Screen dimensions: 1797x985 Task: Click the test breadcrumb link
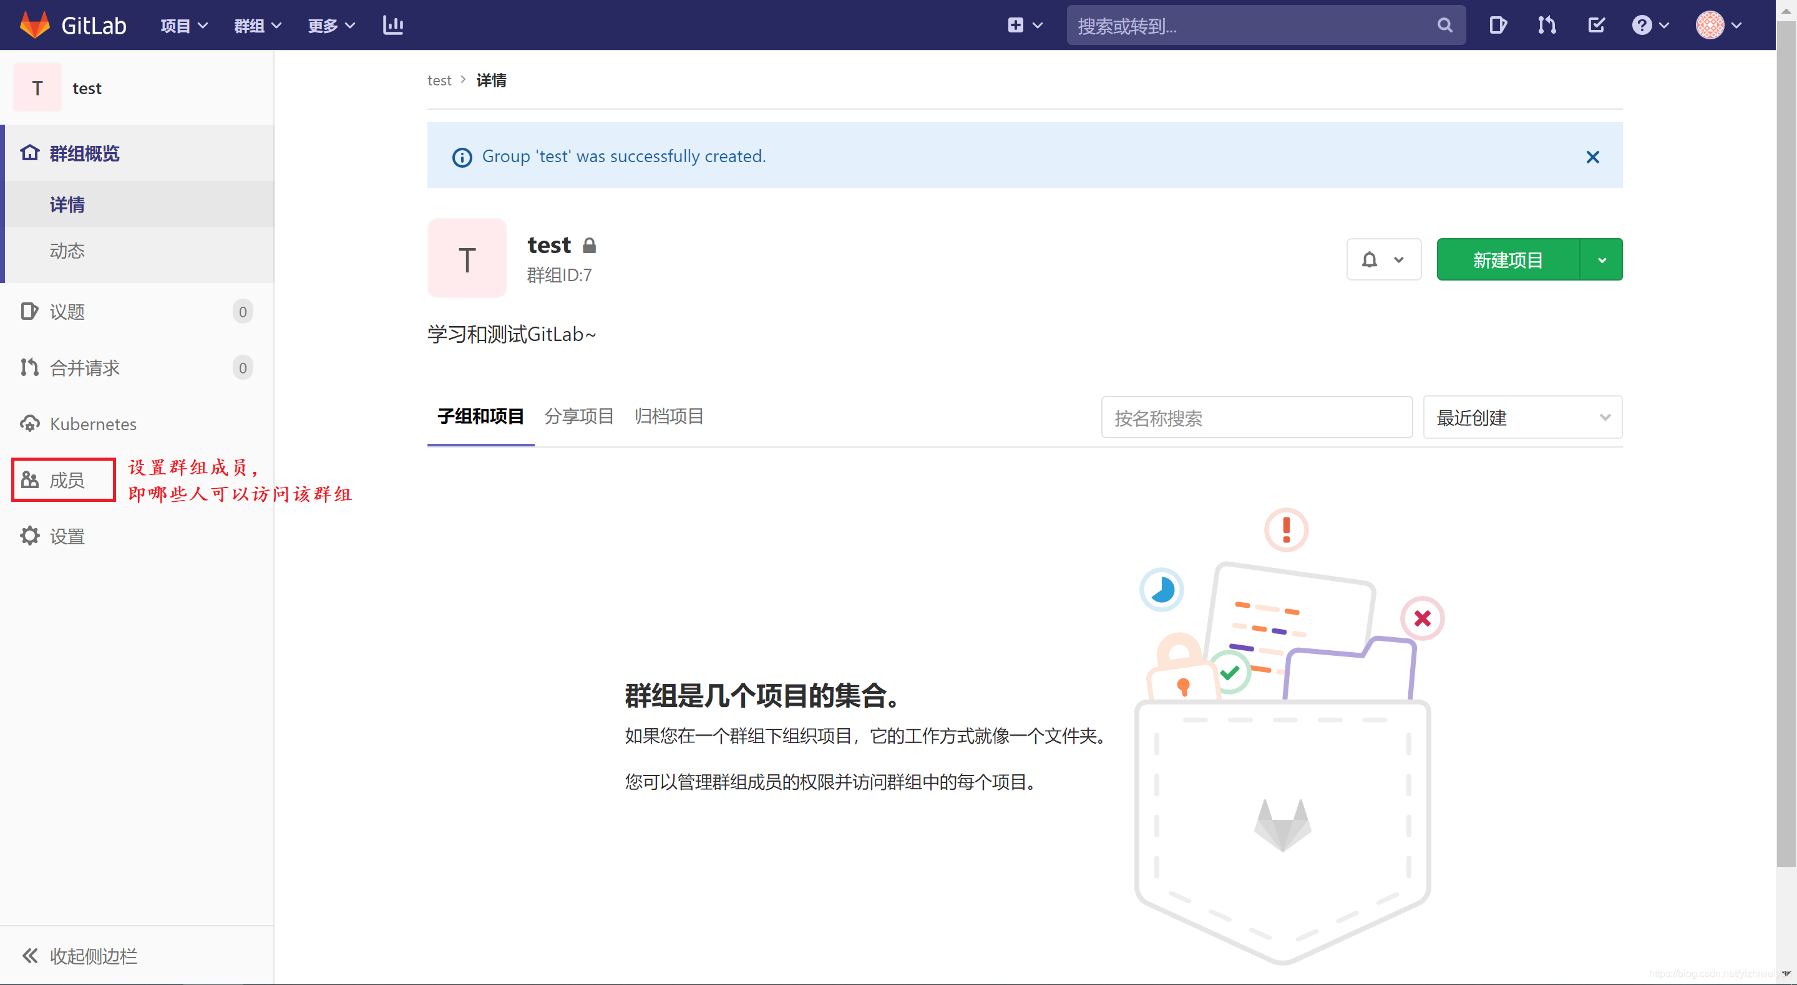pyautogui.click(x=439, y=80)
